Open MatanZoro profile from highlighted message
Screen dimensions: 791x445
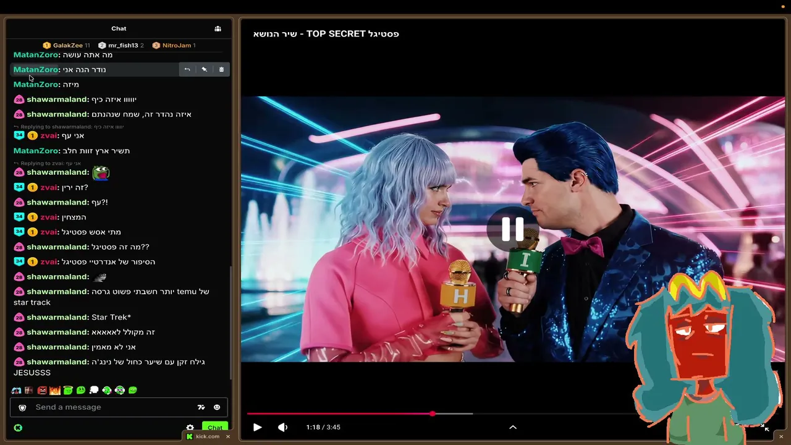[36, 70]
